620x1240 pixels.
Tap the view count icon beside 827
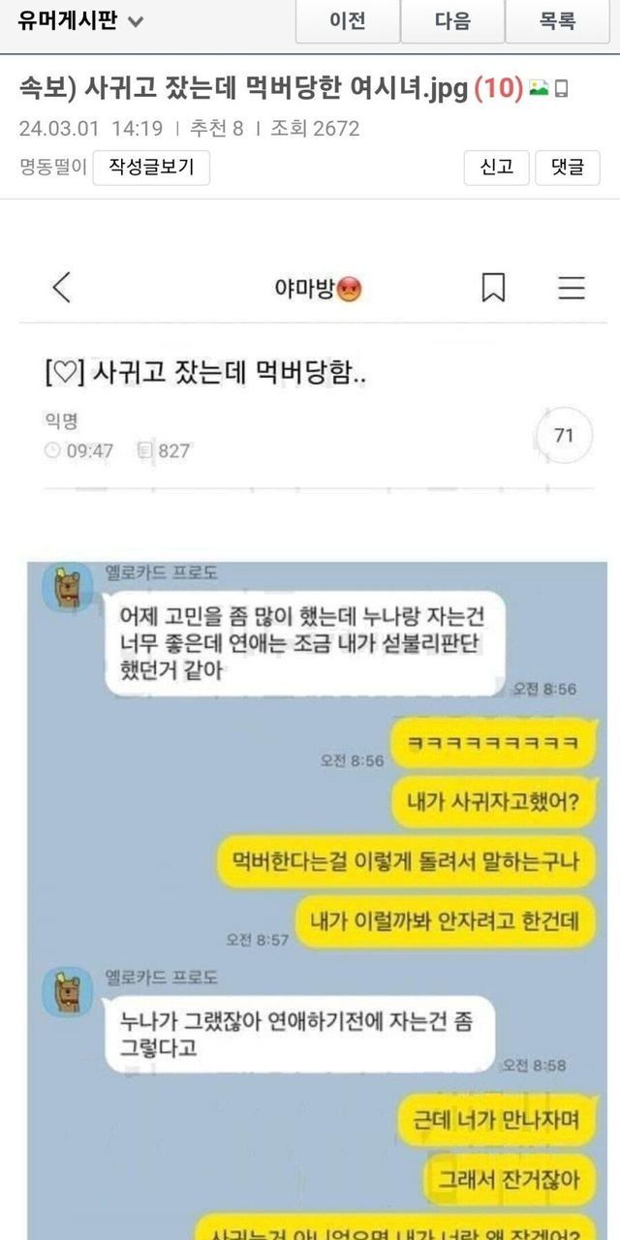145,450
